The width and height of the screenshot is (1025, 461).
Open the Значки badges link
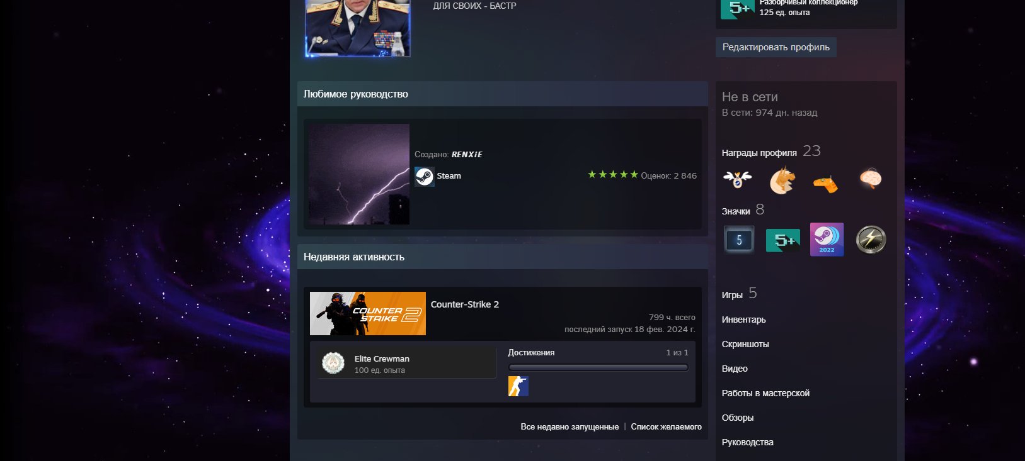point(736,211)
